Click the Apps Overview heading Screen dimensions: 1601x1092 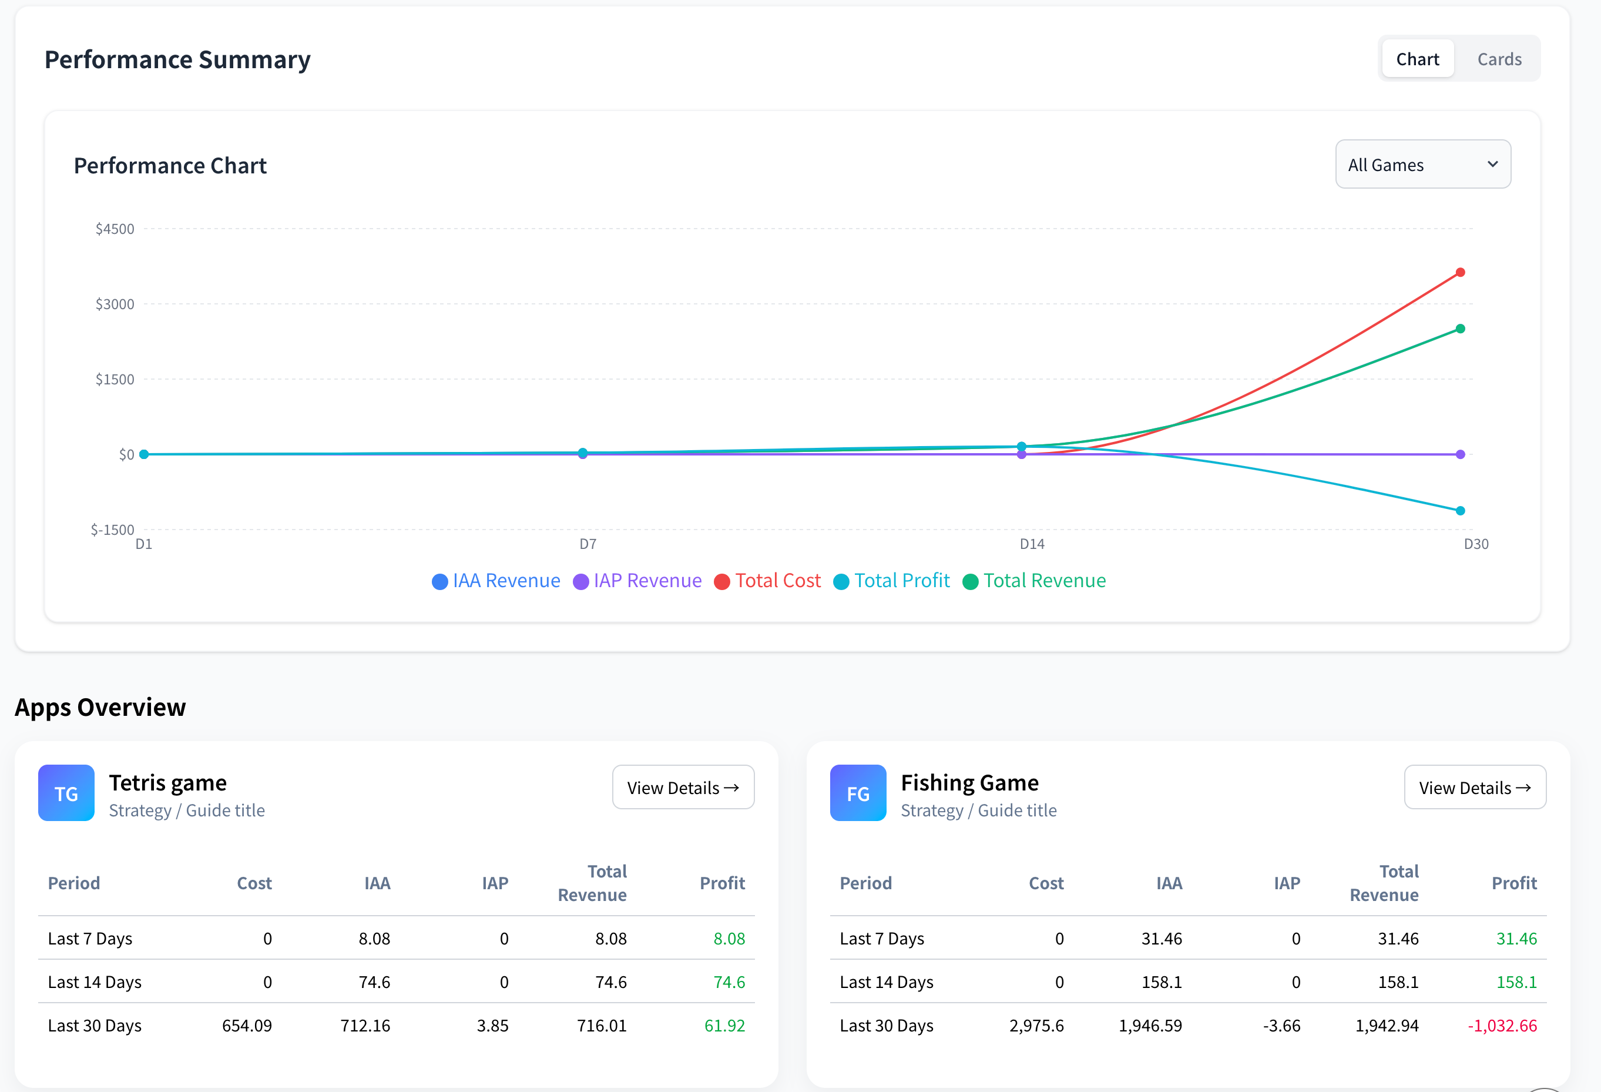click(100, 708)
